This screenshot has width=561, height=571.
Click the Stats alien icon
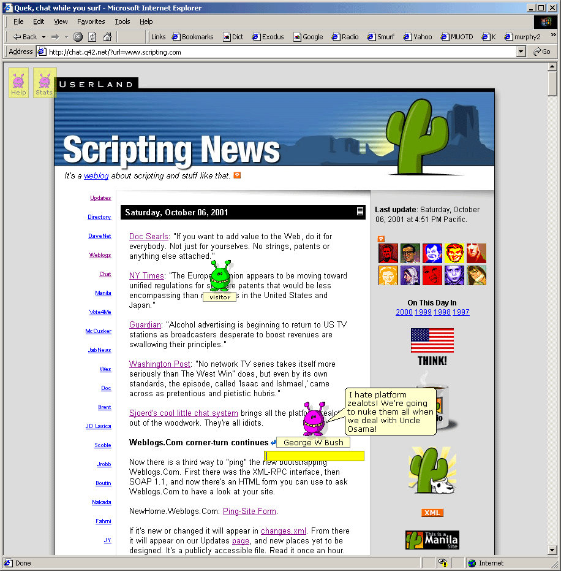click(44, 83)
